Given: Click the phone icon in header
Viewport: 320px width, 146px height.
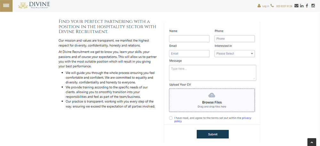Looking at the screenshot, I should (x=272, y=6).
